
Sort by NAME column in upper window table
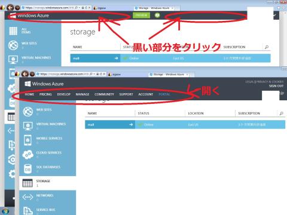[78, 47]
